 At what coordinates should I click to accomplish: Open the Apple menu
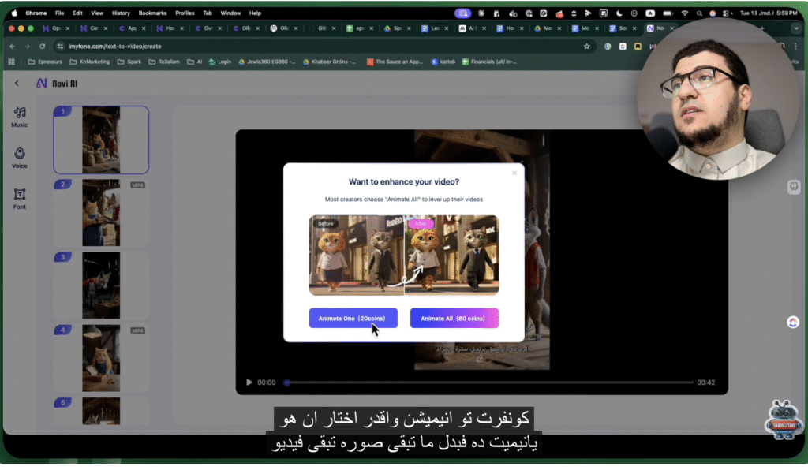[x=14, y=13]
